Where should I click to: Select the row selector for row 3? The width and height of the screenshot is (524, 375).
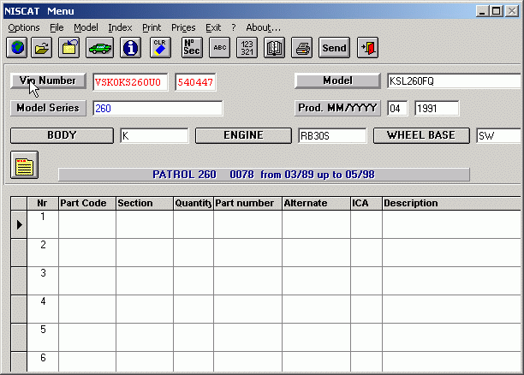19,281
